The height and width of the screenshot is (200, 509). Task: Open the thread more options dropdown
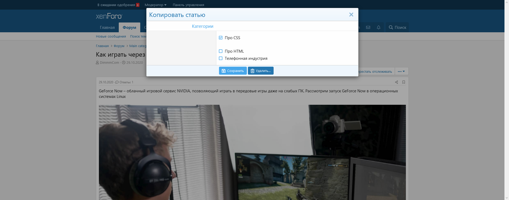click(401, 71)
